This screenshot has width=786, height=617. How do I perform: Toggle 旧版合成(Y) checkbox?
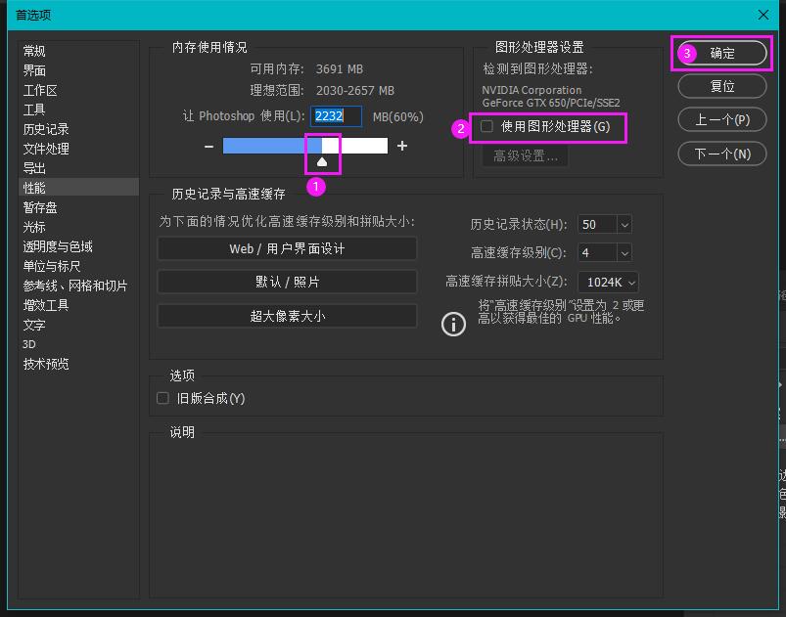(x=162, y=398)
